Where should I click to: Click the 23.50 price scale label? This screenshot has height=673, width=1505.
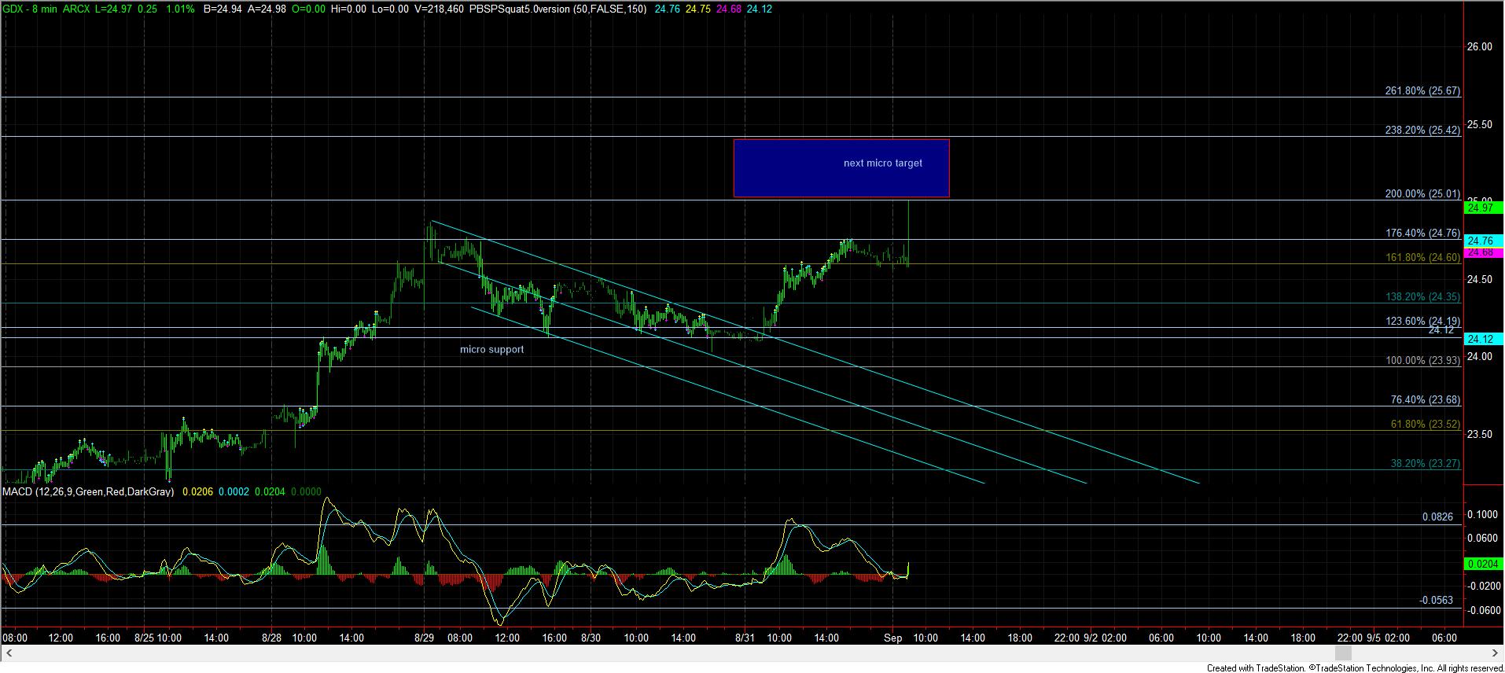[x=1479, y=435]
